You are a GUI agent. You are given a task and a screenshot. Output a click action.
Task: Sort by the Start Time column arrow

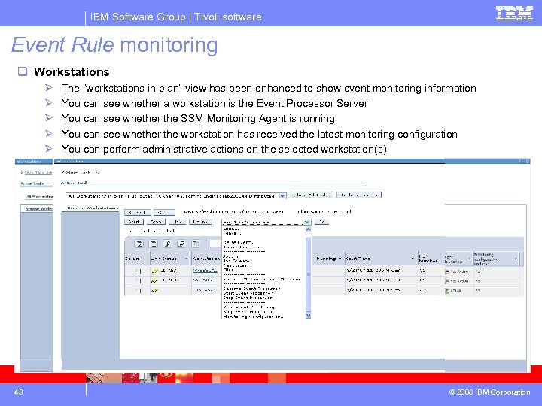click(413, 258)
